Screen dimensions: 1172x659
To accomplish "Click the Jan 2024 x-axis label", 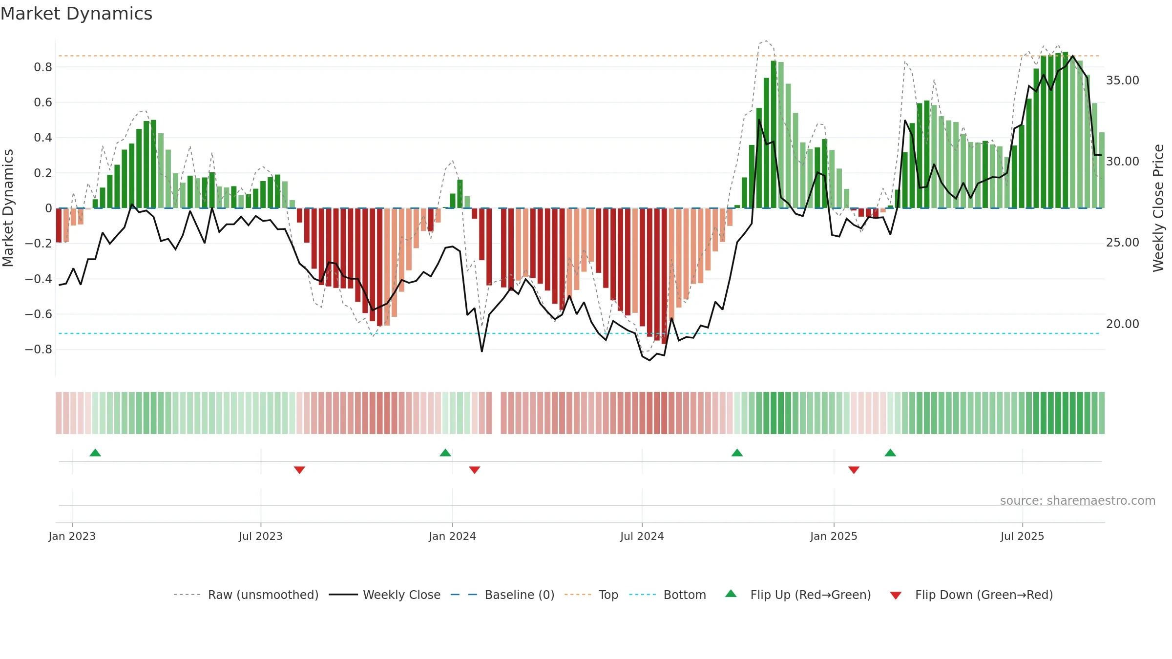I will [453, 536].
